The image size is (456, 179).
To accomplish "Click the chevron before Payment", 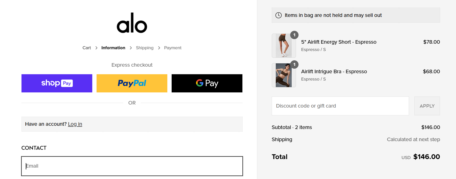I will pyautogui.click(x=159, y=48).
